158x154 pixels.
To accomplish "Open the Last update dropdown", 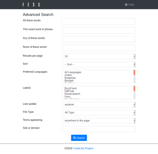I will pyautogui.click(x=99, y=104).
